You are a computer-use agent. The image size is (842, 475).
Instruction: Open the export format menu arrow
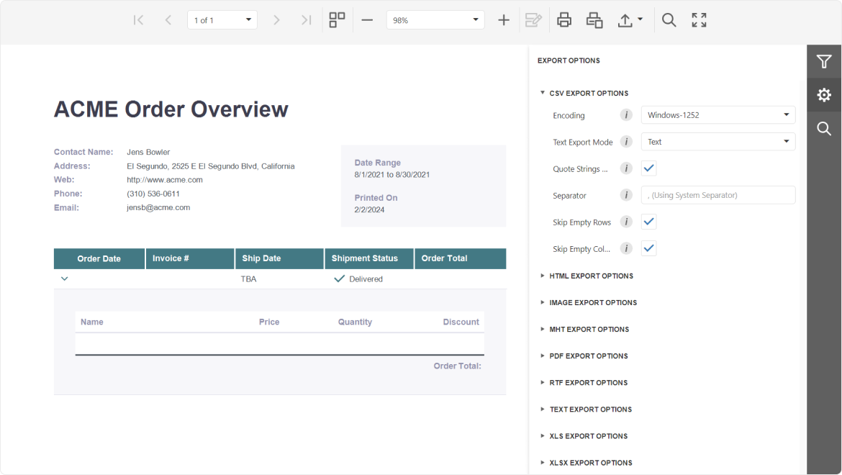639,19
